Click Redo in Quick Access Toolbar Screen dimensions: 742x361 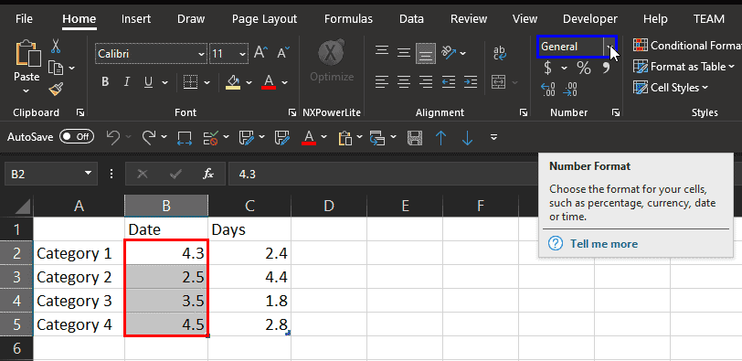pos(149,137)
